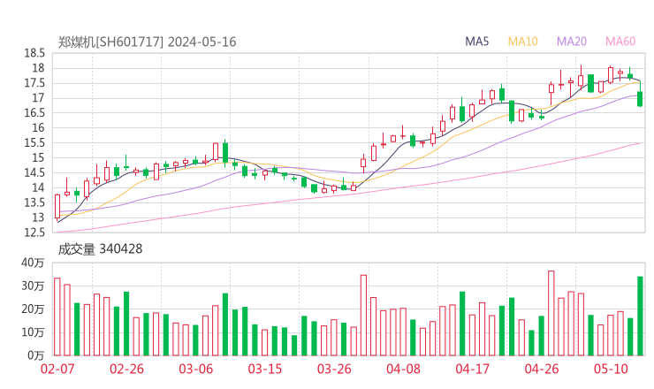Click the 14.5 price axis label
The height and width of the screenshot is (389, 654).
click(34, 172)
